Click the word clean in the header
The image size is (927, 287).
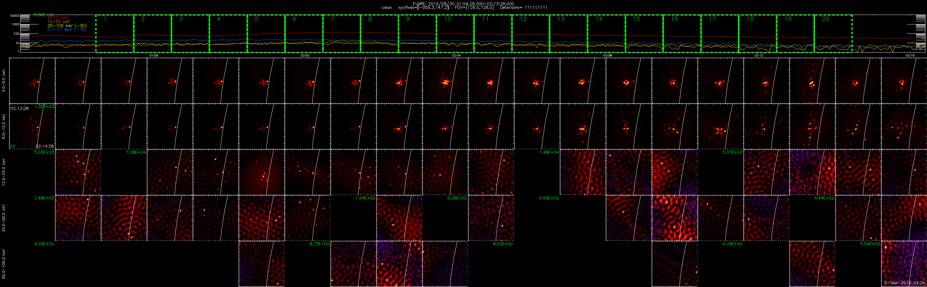386,8
